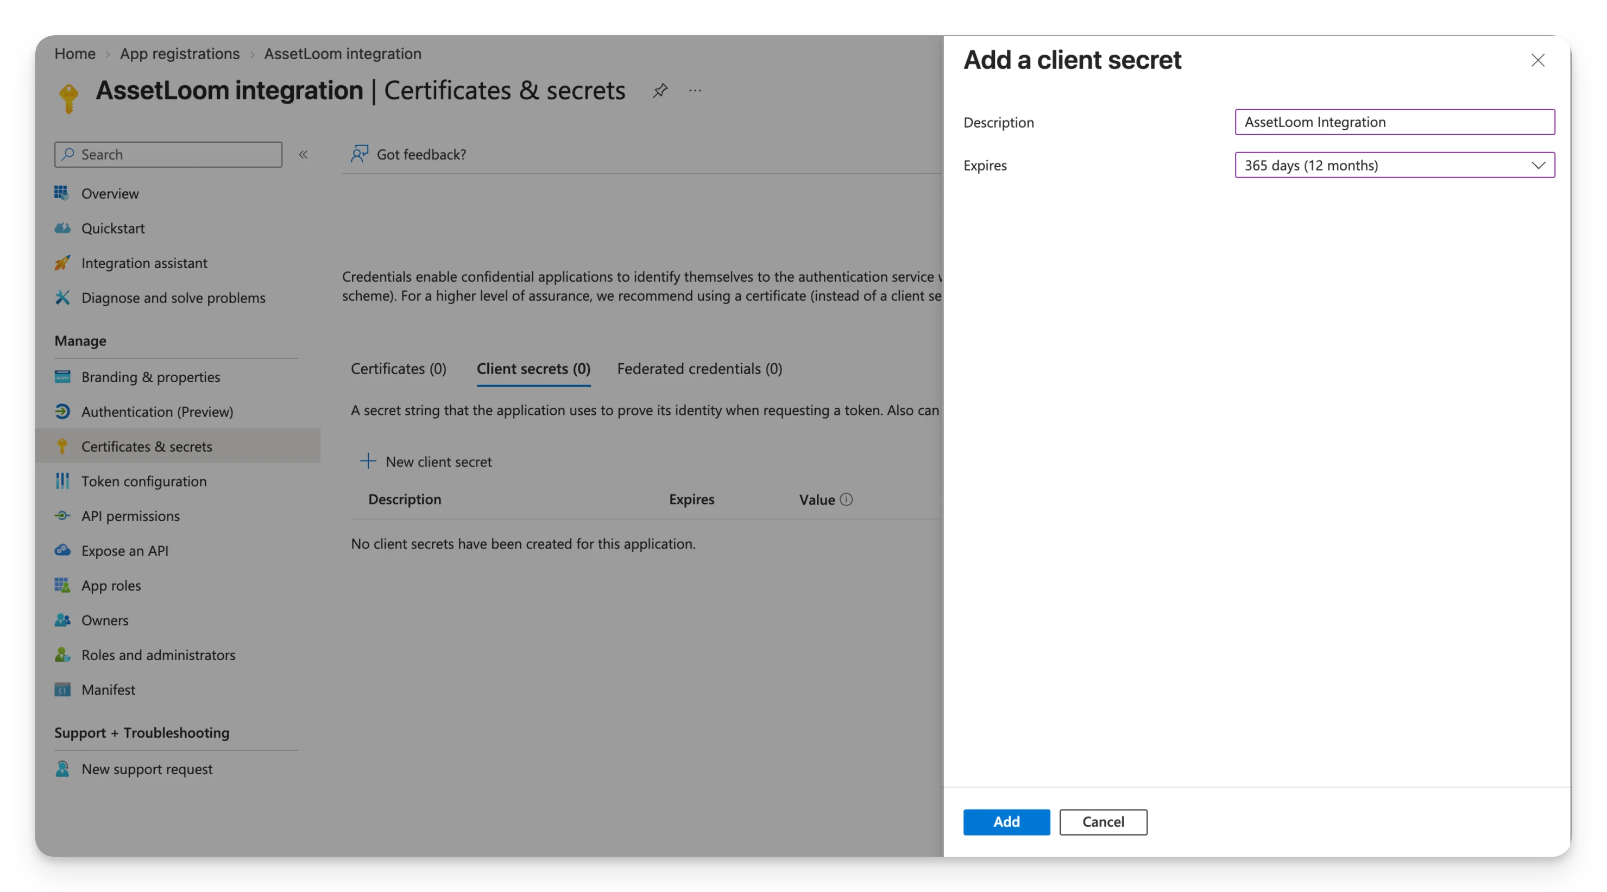Image resolution: width=1607 pixels, height=892 pixels.
Task: Click the Expose an API cloud icon
Action: [x=62, y=550]
